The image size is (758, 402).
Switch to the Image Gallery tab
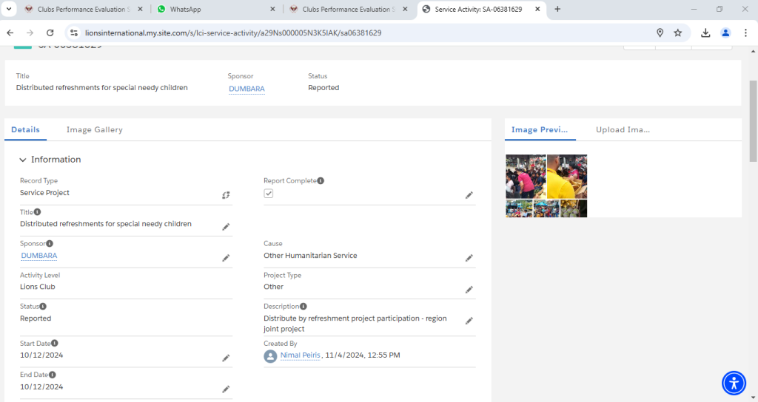[95, 129]
